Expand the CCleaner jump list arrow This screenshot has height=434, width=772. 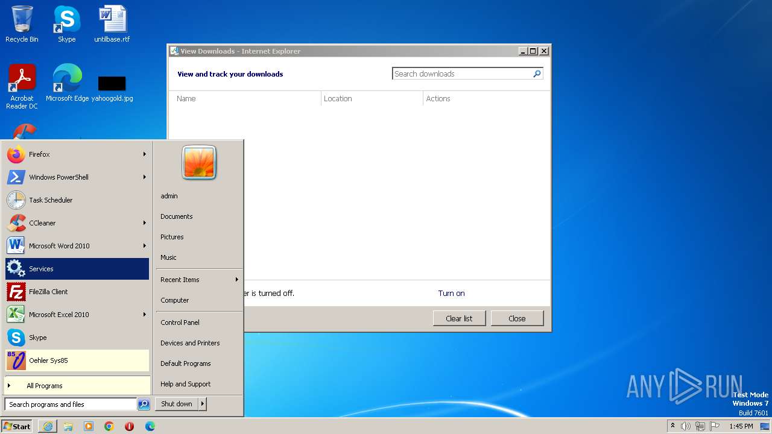[x=145, y=223]
